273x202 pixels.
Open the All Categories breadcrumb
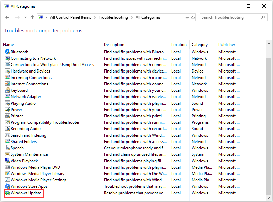pos(148,17)
